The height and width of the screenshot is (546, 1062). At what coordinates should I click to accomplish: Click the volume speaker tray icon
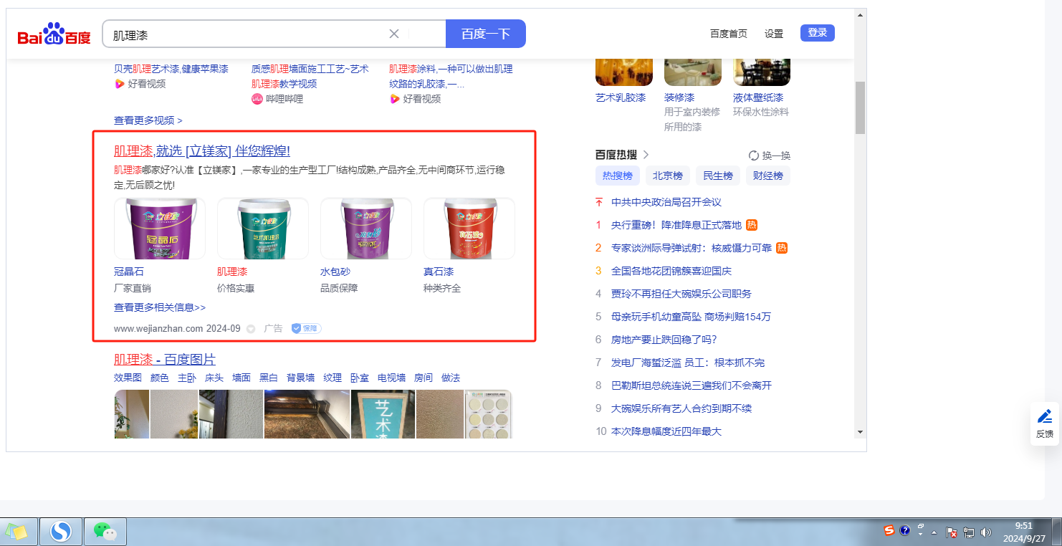pos(985,532)
